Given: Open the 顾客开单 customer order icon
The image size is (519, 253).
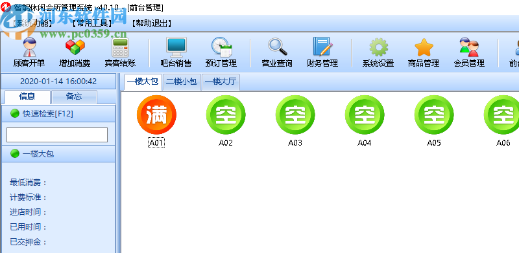Looking at the screenshot, I should pyautogui.click(x=29, y=47).
